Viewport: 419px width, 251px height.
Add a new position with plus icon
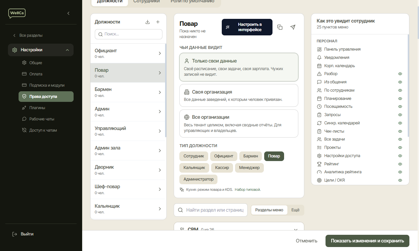coord(158,22)
